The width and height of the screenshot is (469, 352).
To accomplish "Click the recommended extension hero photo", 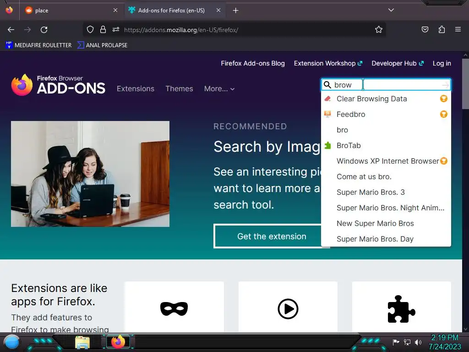I will (90, 174).
